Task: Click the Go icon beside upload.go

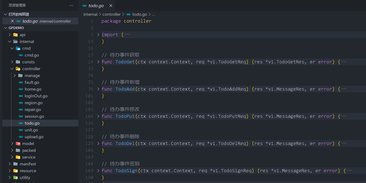Action: pos(21,137)
